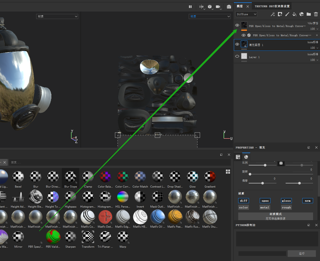The image size is (320, 261).
Task: Open the 材质 dropdown above the left viewport
Action: 57,16
